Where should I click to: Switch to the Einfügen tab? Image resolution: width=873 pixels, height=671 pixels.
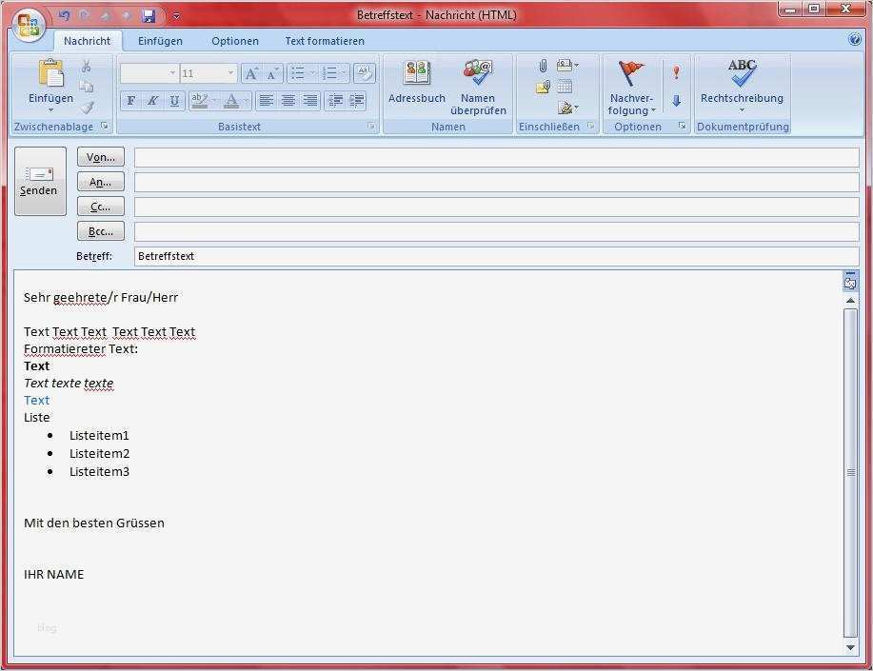tap(160, 41)
